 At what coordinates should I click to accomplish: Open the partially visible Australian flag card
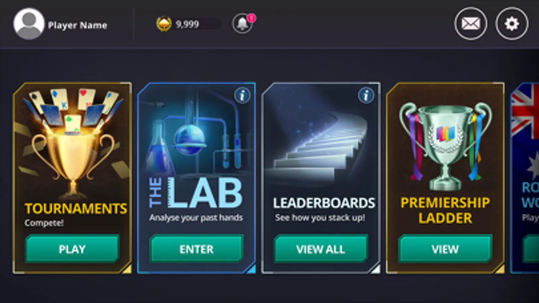coord(525,178)
